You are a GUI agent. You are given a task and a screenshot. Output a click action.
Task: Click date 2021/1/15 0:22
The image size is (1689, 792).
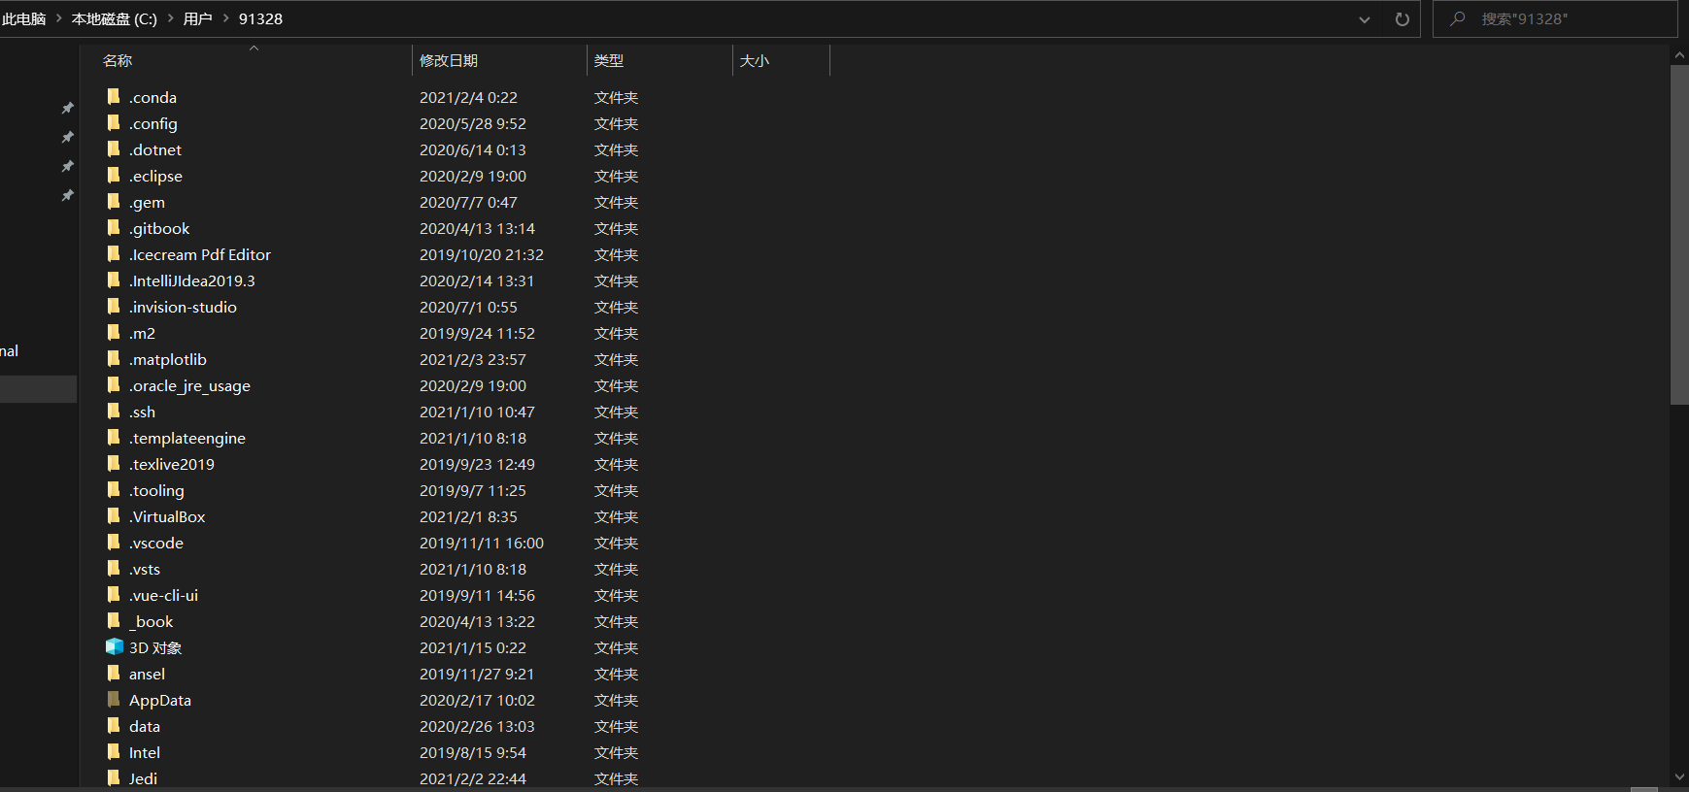pyautogui.click(x=473, y=647)
